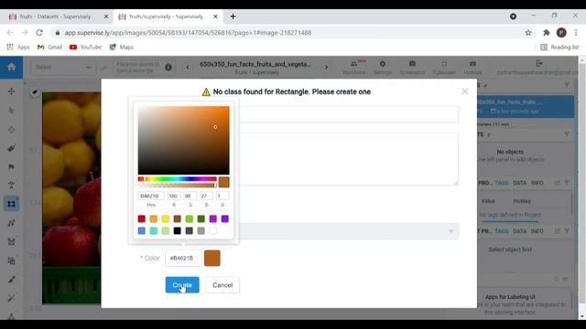
Task: Click the address bar URL
Action: click(188, 33)
